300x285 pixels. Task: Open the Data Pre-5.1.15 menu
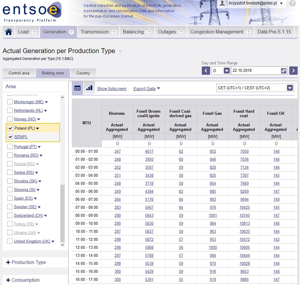point(274,32)
